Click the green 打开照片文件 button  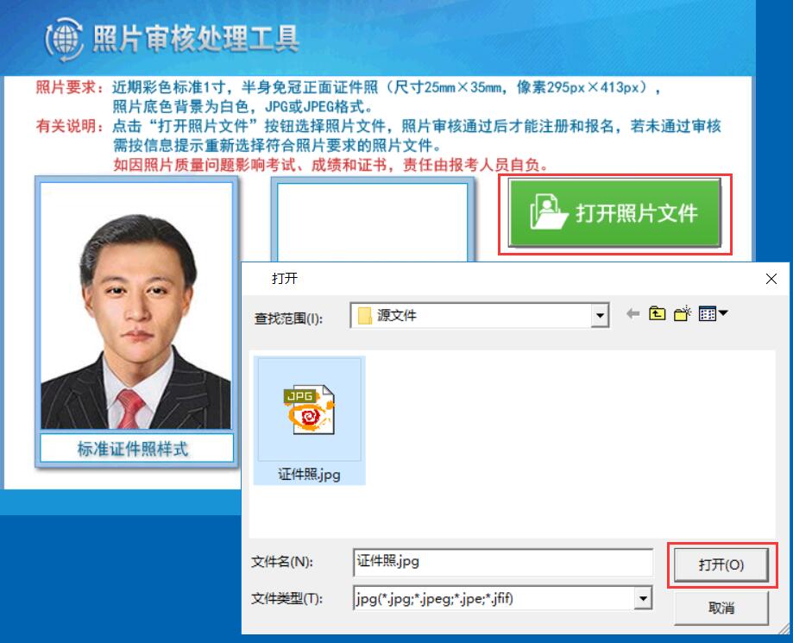614,214
